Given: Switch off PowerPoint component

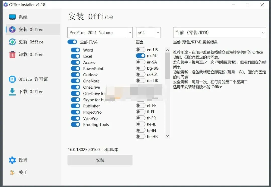Looking at the screenshot, I should pyautogui.click(x=75, y=69).
